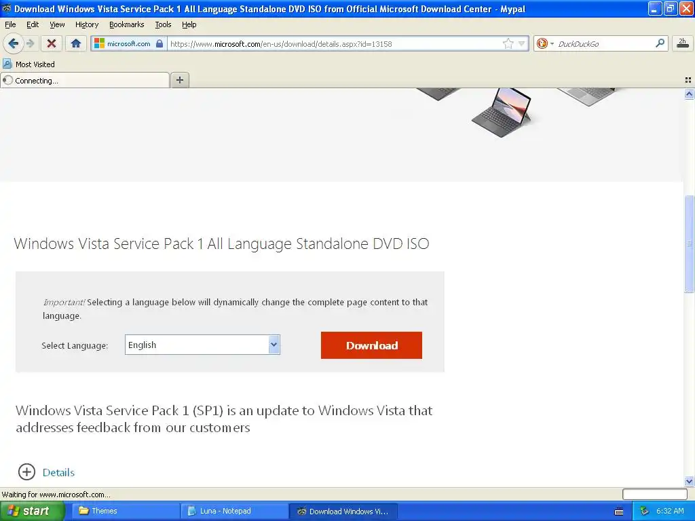Go back with the Back arrow button
This screenshot has height=521, width=695.
[x=13, y=43]
